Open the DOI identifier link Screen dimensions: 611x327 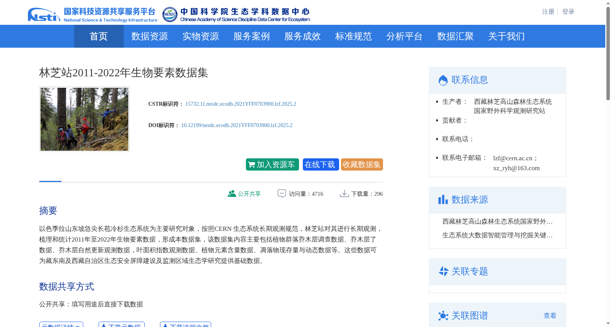[x=237, y=125]
